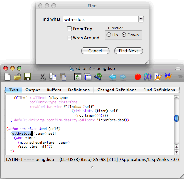The width and height of the screenshot is (185, 180).
Task: Go forward with the right blue arrow
Action: [x=123, y=77]
